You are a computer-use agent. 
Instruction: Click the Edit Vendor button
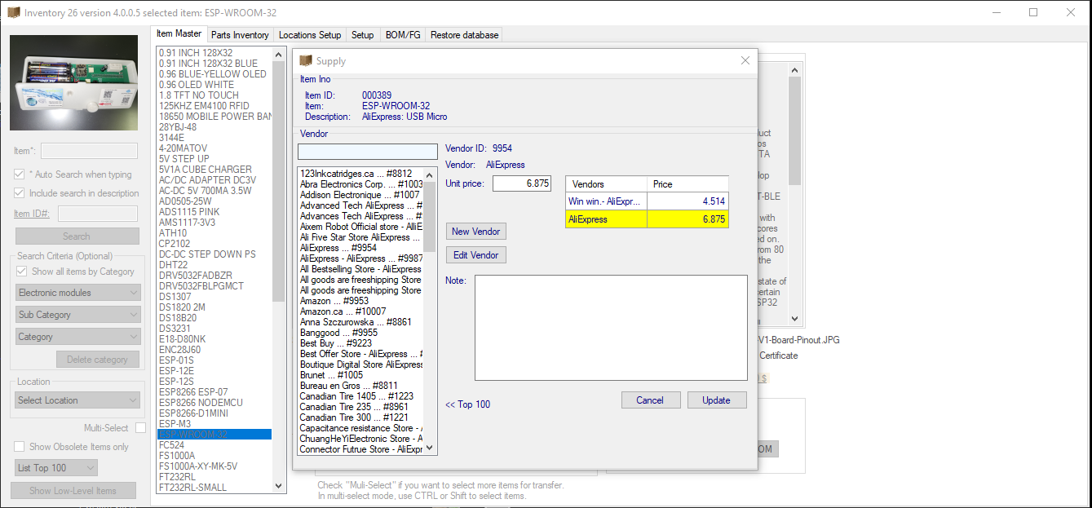(x=476, y=255)
